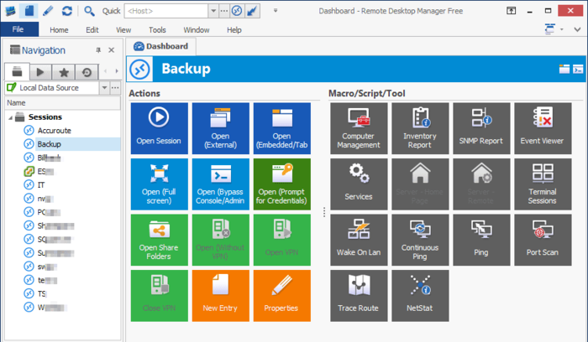588x342 pixels.
Task: Collapse the Sessions tree node
Action: (x=11, y=117)
